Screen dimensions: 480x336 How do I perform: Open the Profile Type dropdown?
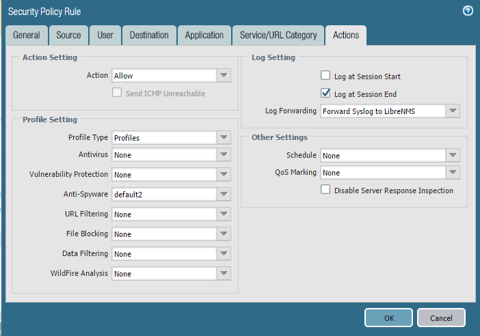coord(224,137)
